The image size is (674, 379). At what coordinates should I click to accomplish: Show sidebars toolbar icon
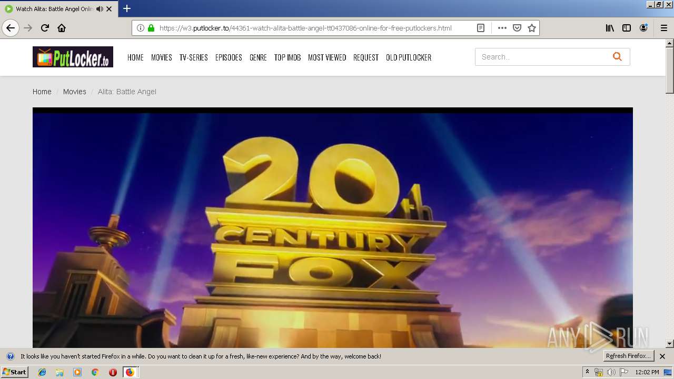click(627, 28)
